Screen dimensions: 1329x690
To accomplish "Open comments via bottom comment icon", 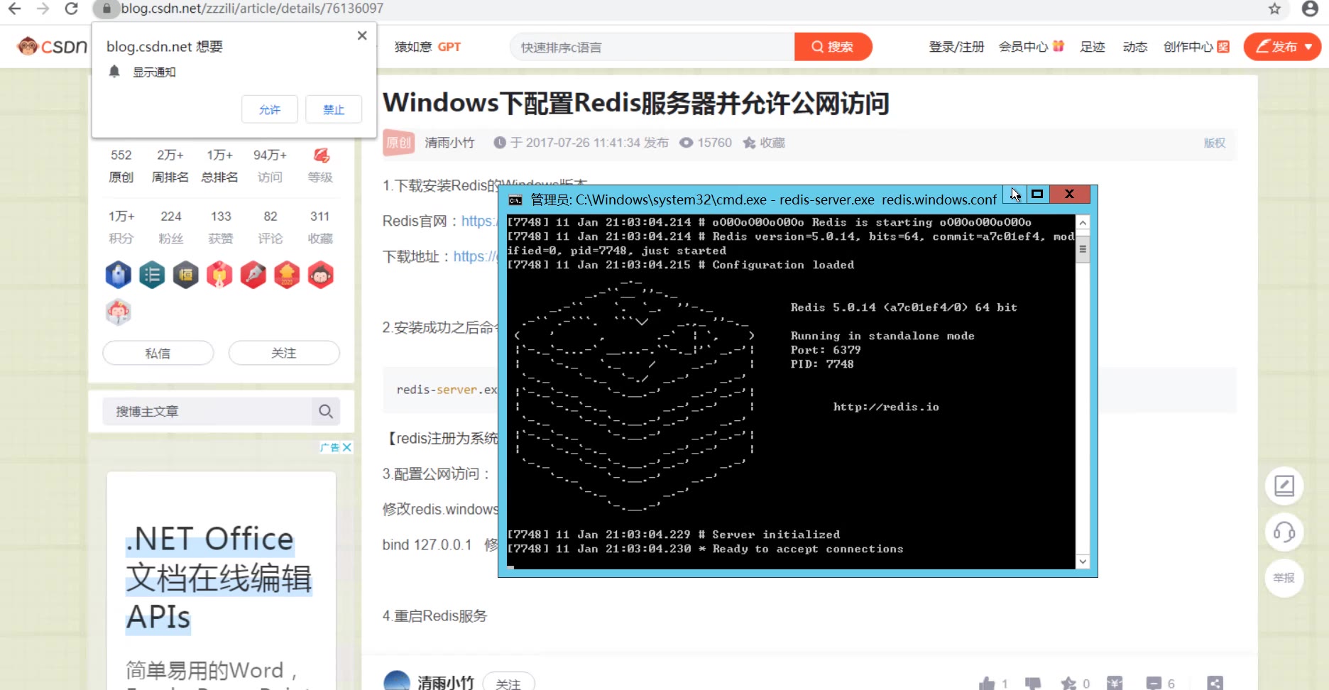I will (1154, 684).
